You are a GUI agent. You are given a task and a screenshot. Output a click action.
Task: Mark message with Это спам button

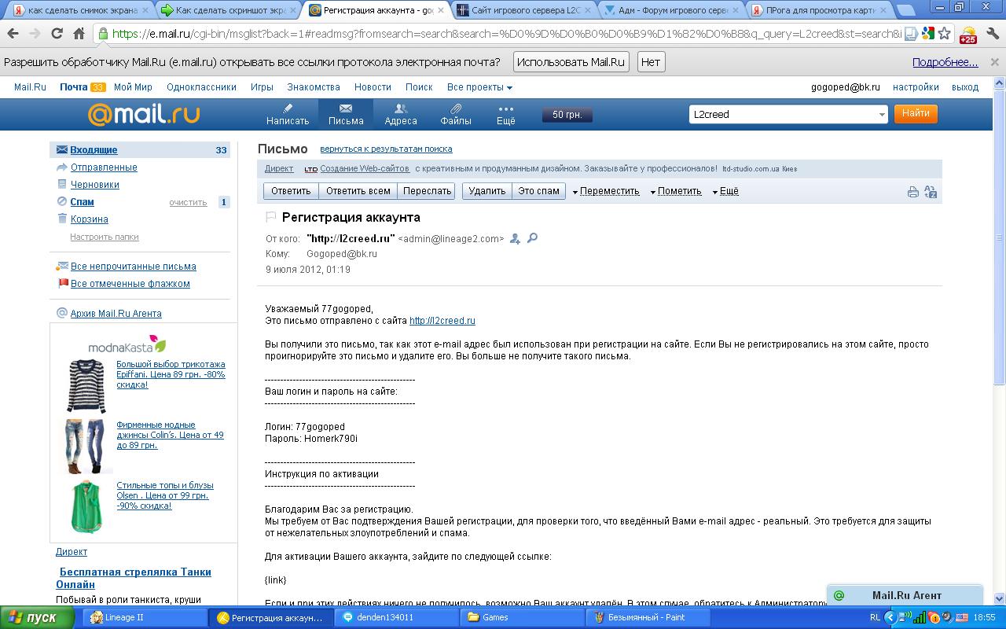click(x=539, y=191)
